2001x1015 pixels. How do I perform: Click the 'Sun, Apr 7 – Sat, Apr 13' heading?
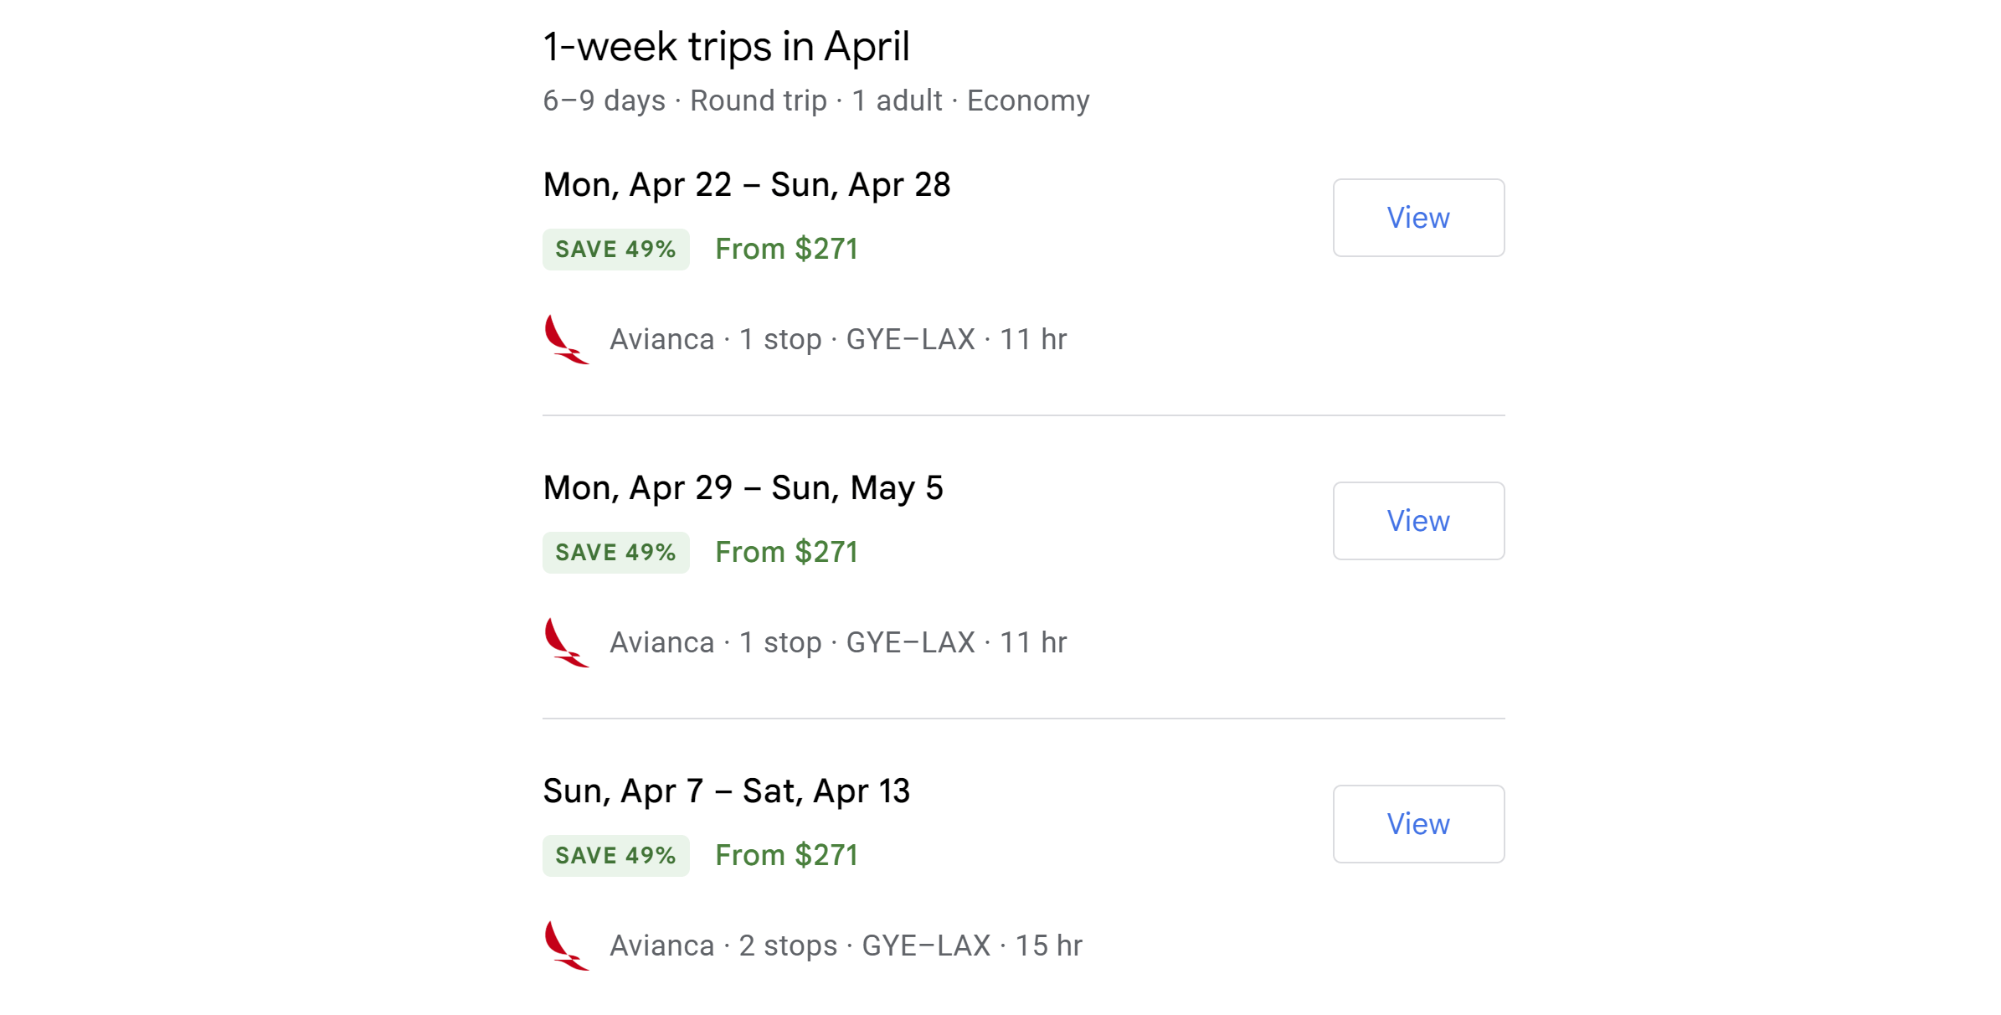(726, 791)
